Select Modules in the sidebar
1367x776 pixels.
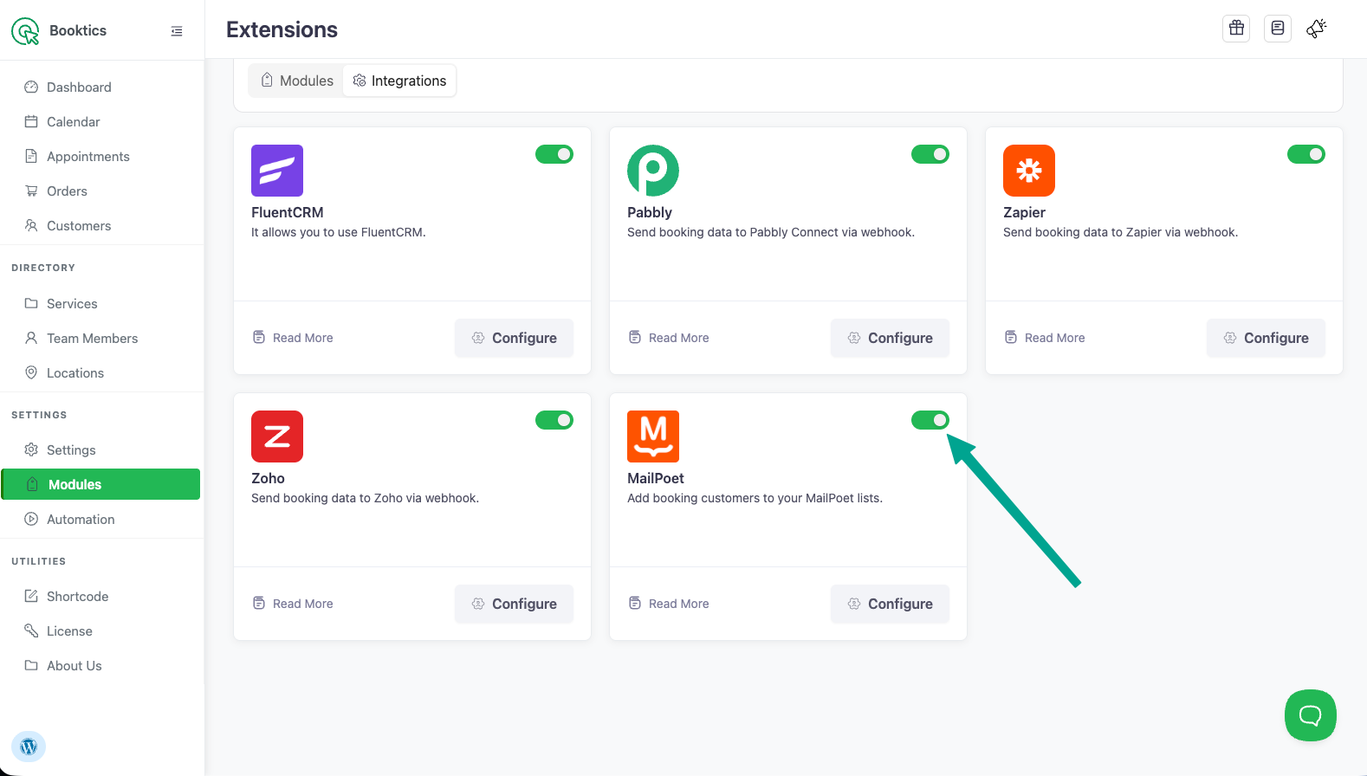click(x=100, y=484)
